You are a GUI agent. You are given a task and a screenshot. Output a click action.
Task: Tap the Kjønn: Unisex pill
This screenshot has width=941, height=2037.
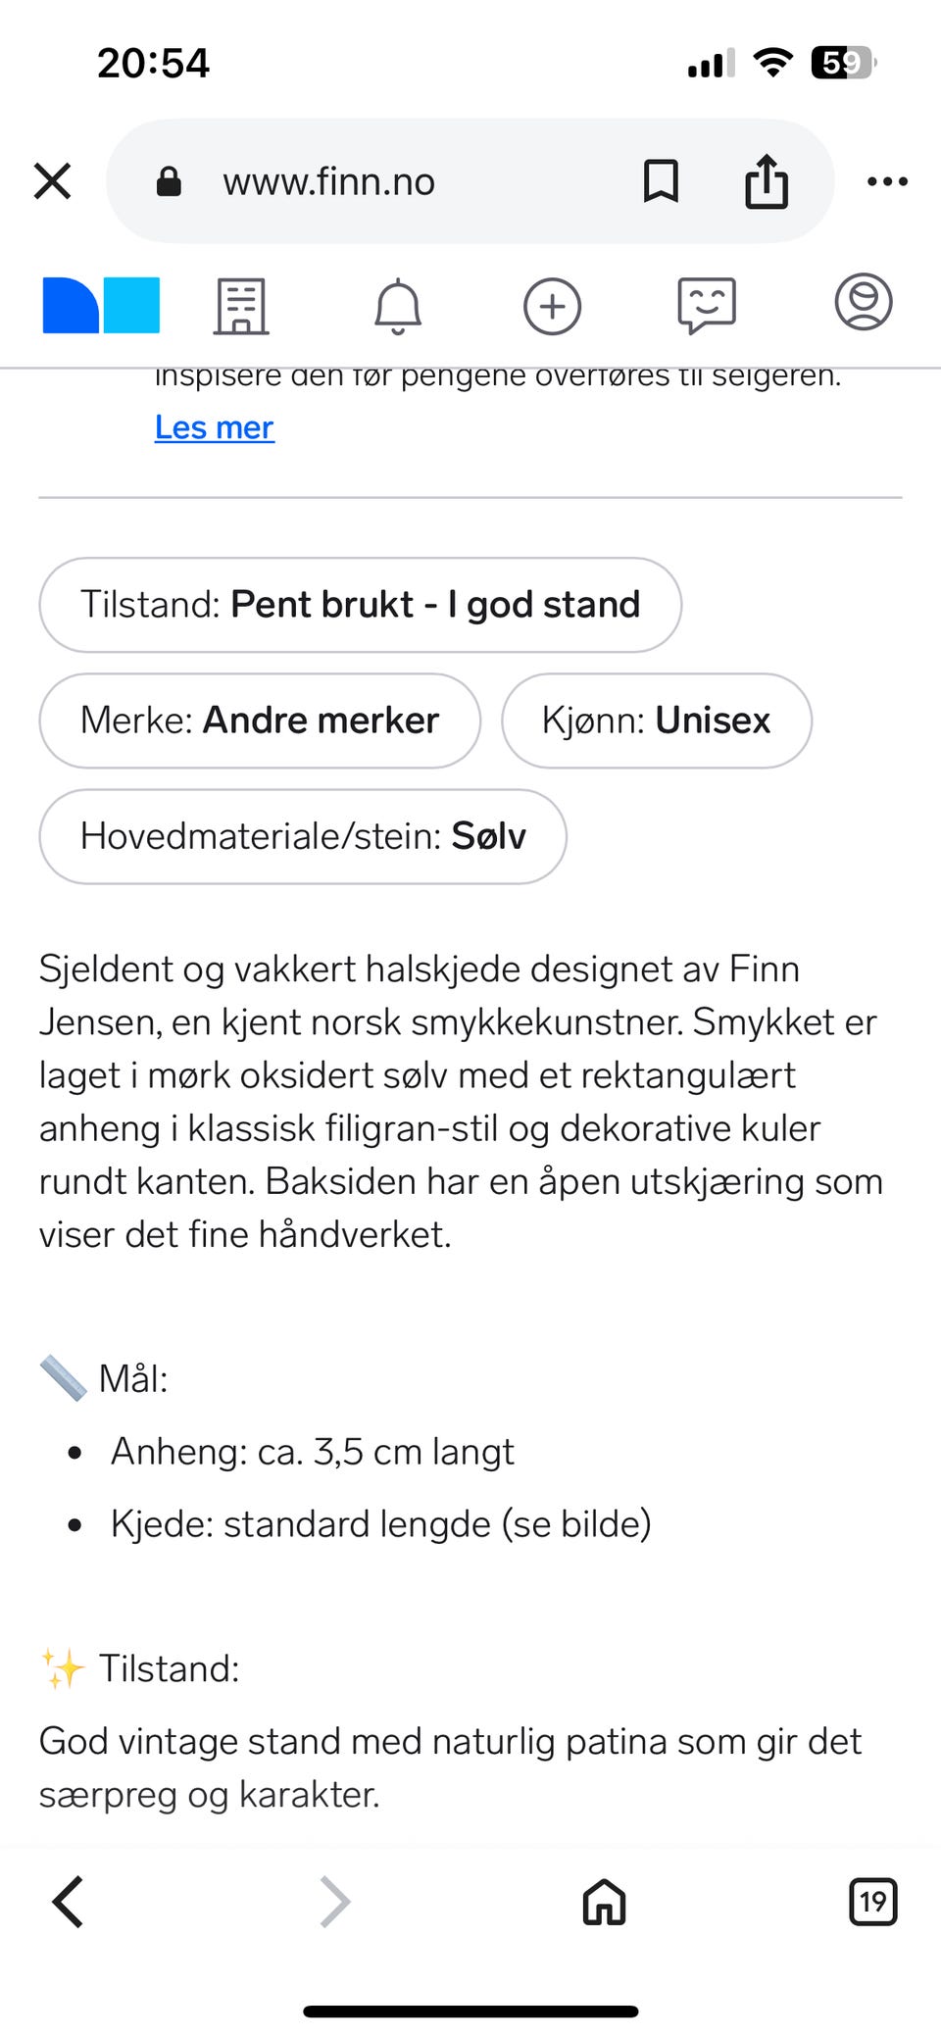pos(656,720)
